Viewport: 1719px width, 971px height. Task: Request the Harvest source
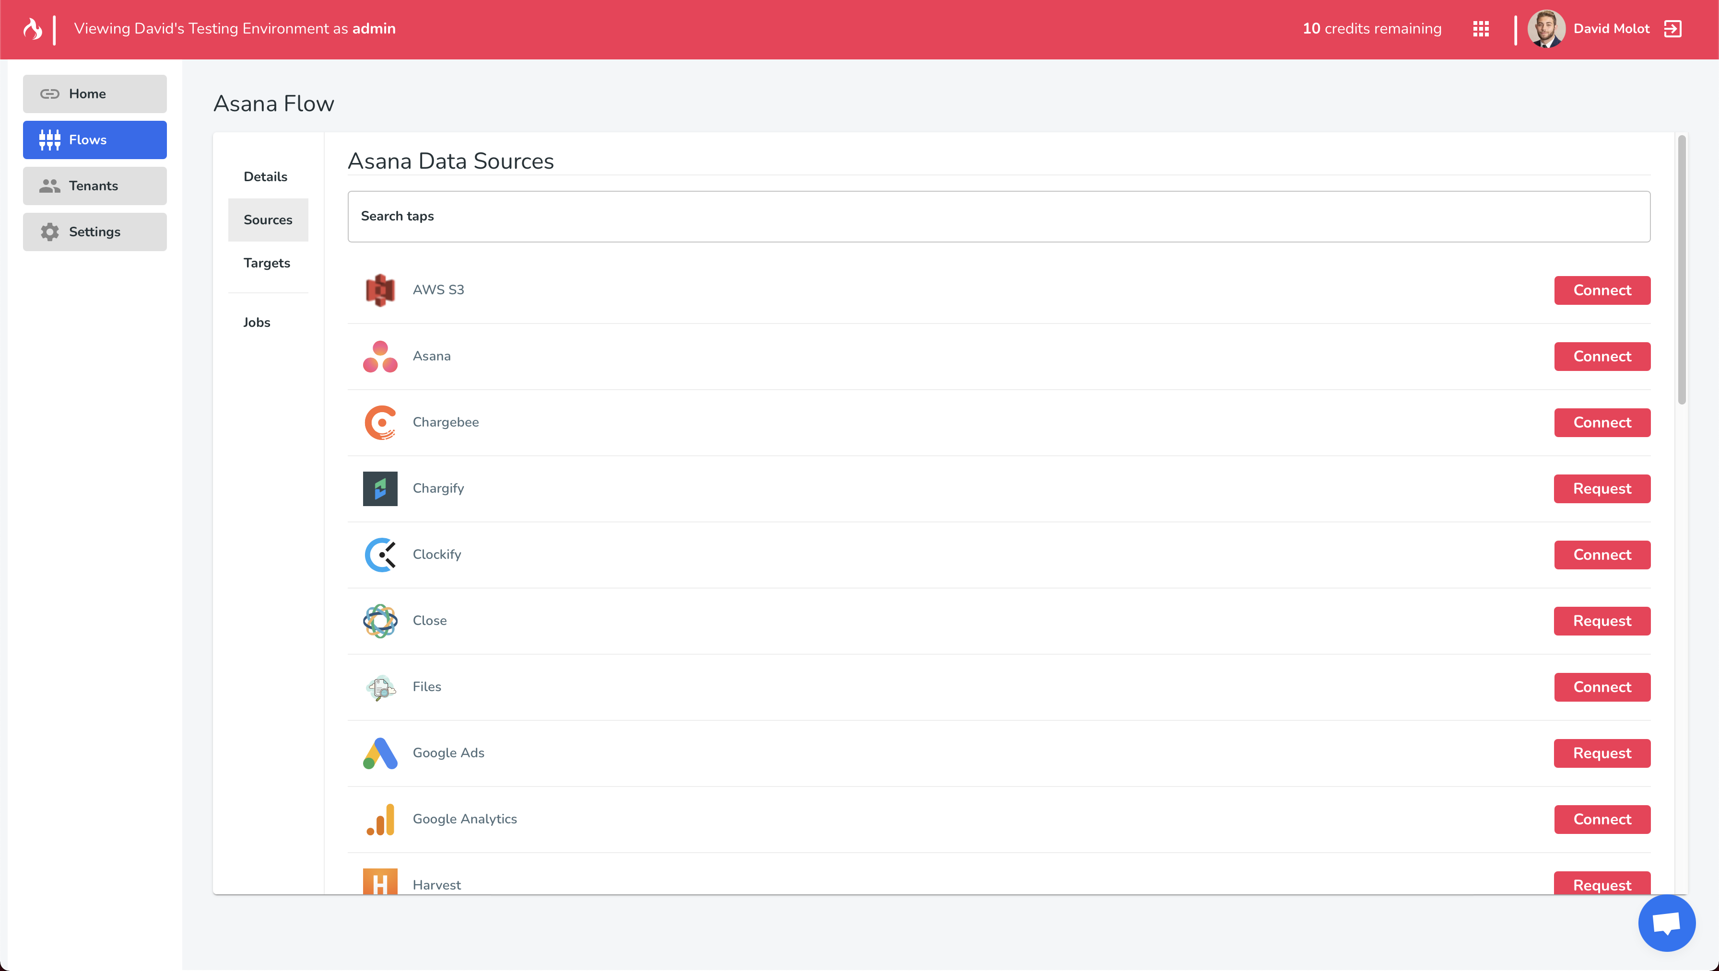(x=1602, y=883)
